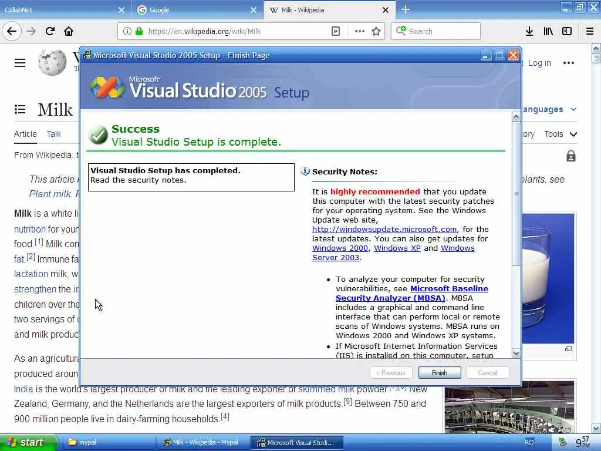Open the browser hamburger menu
Viewport: 601px width, 451px height.
click(590, 31)
